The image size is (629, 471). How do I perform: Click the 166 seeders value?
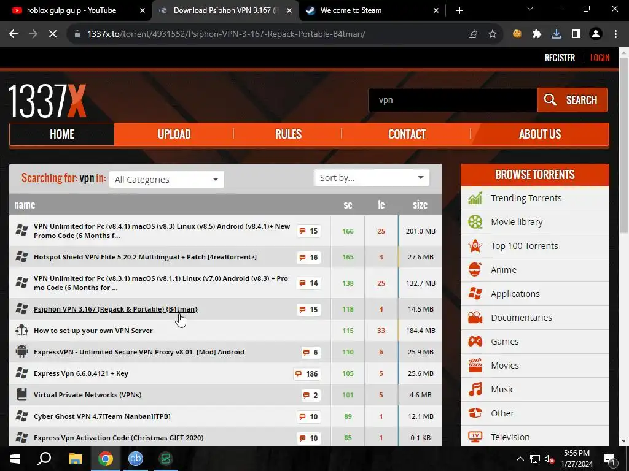pyautogui.click(x=348, y=231)
